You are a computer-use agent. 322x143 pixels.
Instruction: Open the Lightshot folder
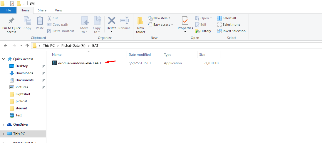coord(23,94)
